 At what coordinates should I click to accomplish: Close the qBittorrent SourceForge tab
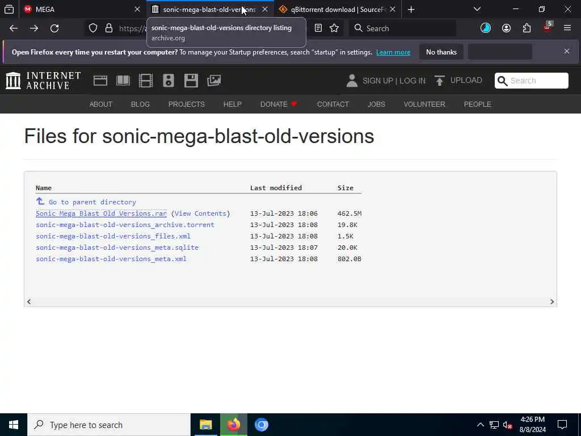pyautogui.click(x=393, y=9)
